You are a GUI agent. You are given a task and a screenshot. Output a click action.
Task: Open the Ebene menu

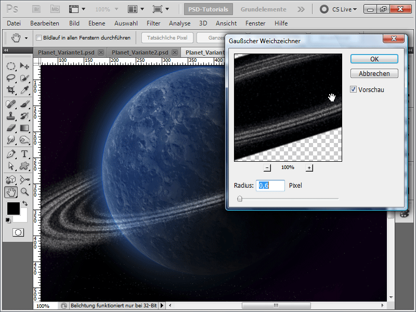tap(97, 23)
